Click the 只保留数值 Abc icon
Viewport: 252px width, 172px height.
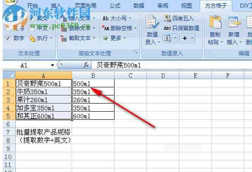[x=167, y=28]
